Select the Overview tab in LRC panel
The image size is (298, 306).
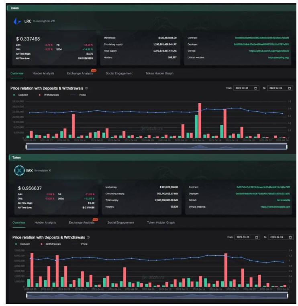17,73
